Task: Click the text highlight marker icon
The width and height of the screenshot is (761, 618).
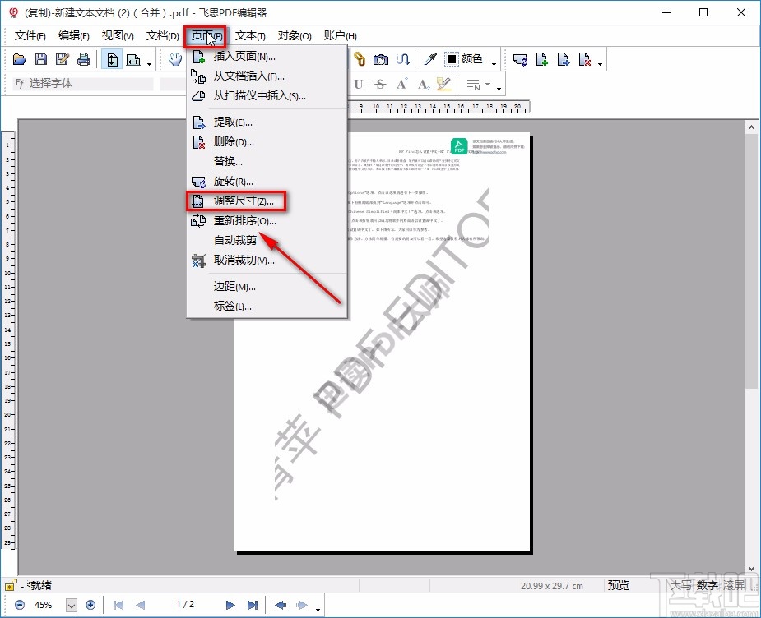Action: tap(443, 85)
